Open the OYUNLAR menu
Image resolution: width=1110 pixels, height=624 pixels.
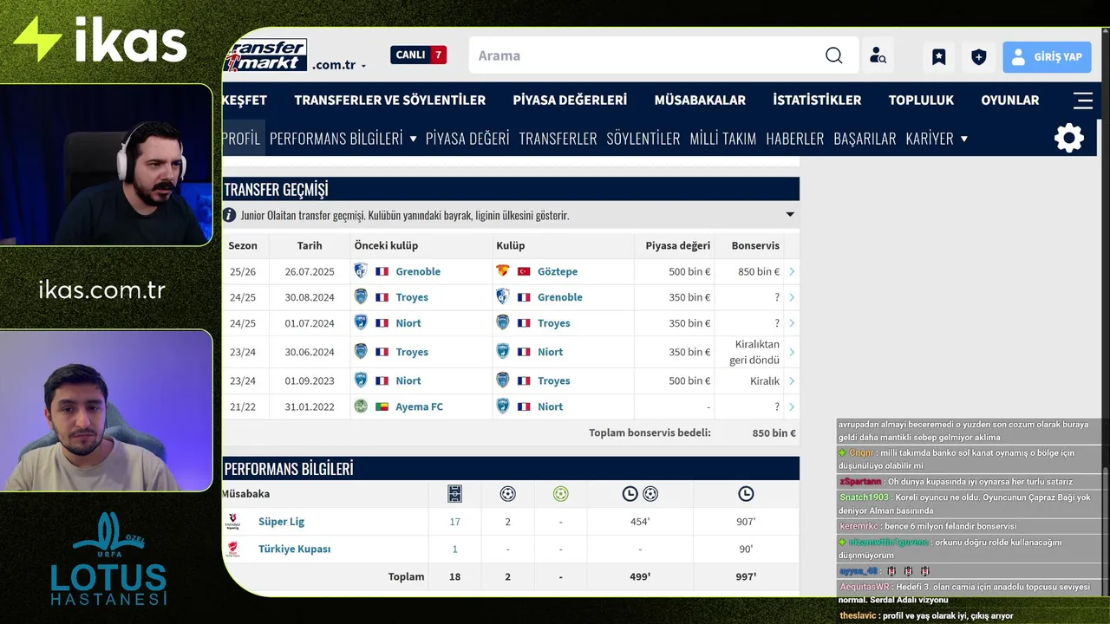(1009, 100)
